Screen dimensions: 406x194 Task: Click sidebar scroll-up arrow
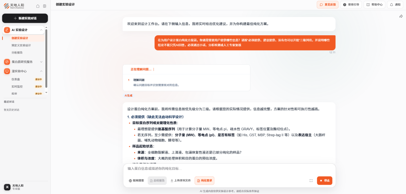pos(46,27)
